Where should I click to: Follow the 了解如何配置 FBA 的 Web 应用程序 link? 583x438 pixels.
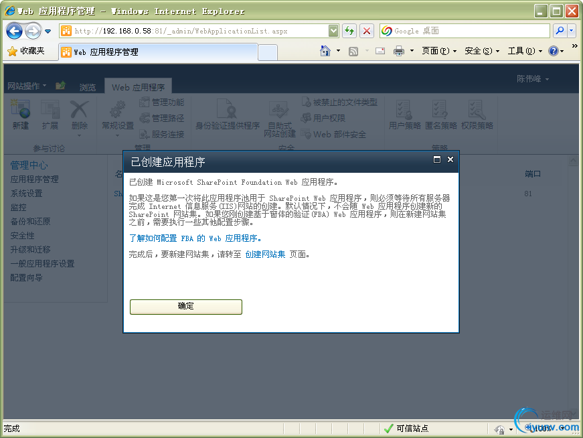tap(195, 238)
